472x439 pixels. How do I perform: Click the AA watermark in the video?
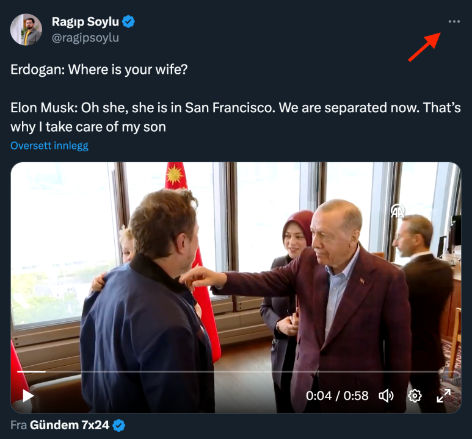pyautogui.click(x=398, y=211)
